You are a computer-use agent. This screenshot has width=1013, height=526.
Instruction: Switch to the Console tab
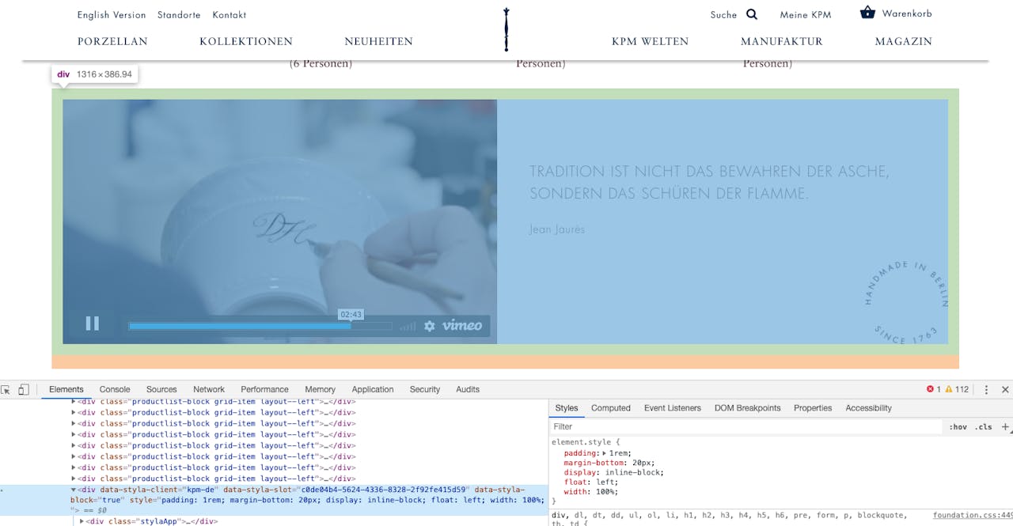[115, 389]
